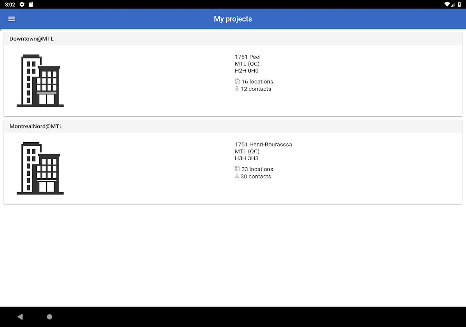This screenshot has height=327, width=466.
Task: Click the contacts icon beside 30 contacts
Action: 237,176
